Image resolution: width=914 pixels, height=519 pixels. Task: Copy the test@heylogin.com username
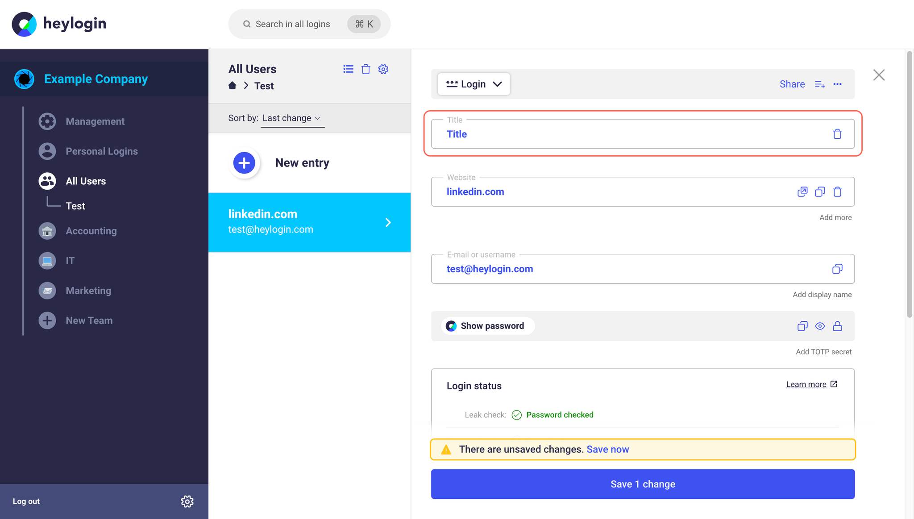(837, 269)
